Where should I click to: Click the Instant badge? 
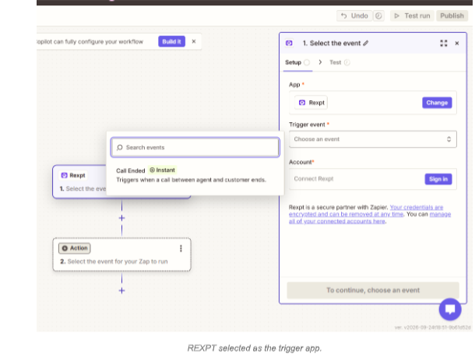(x=163, y=170)
